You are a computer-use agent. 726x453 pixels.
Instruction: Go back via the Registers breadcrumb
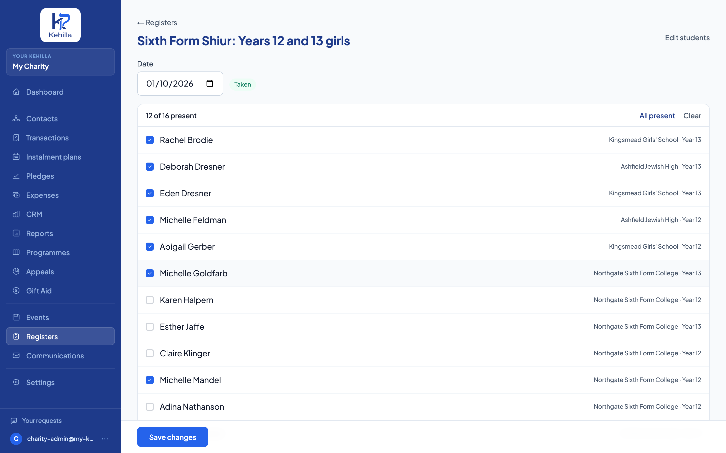pyautogui.click(x=157, y=22)
